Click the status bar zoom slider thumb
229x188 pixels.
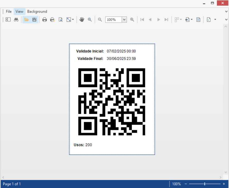click(205, 184)
